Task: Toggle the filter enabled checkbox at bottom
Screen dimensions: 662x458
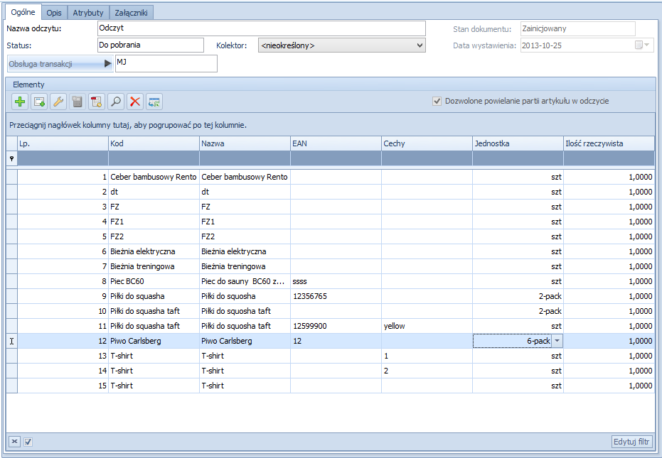Action: click(28, 442)
